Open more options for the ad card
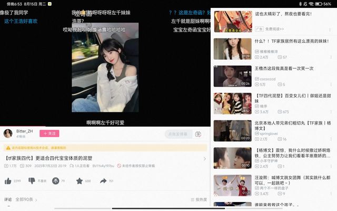Image resolution: width=337 pixels, height=211 pixels. [x=330, y=30]
